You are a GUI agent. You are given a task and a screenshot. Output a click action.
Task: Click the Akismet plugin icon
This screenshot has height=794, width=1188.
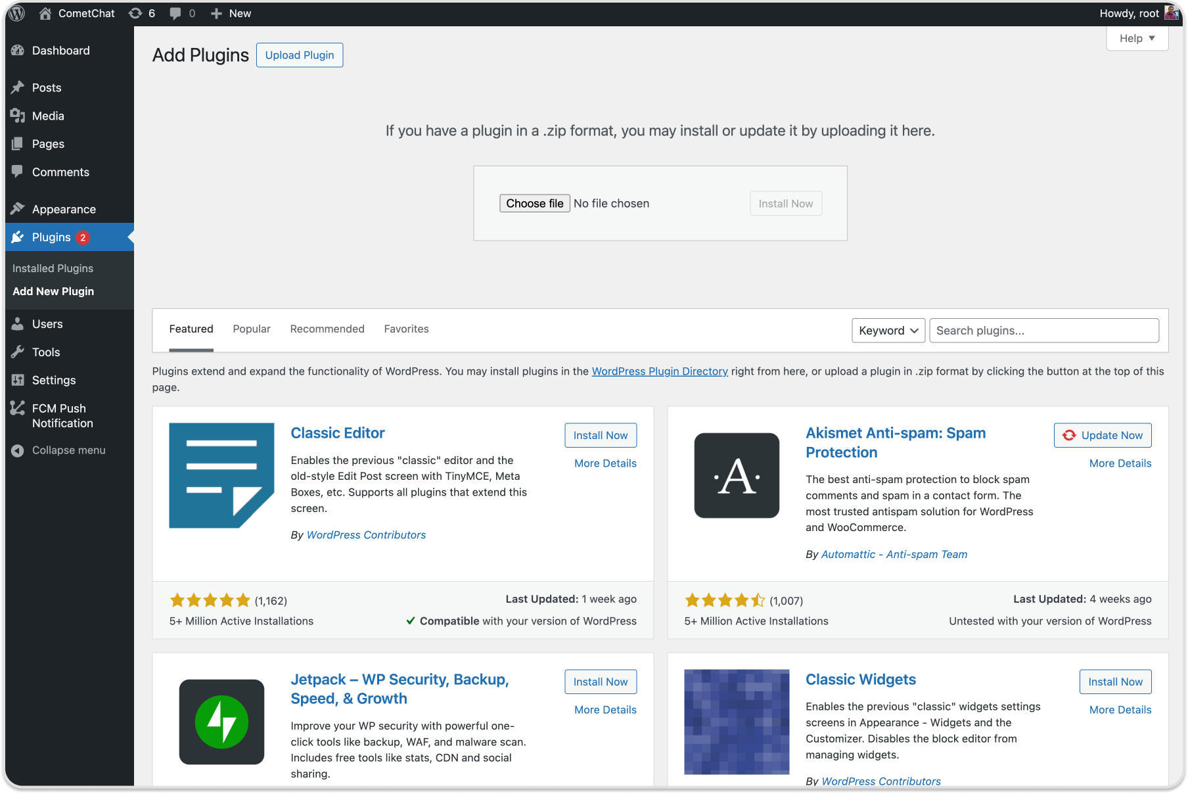pyautogui.click(x=737, y=475)
